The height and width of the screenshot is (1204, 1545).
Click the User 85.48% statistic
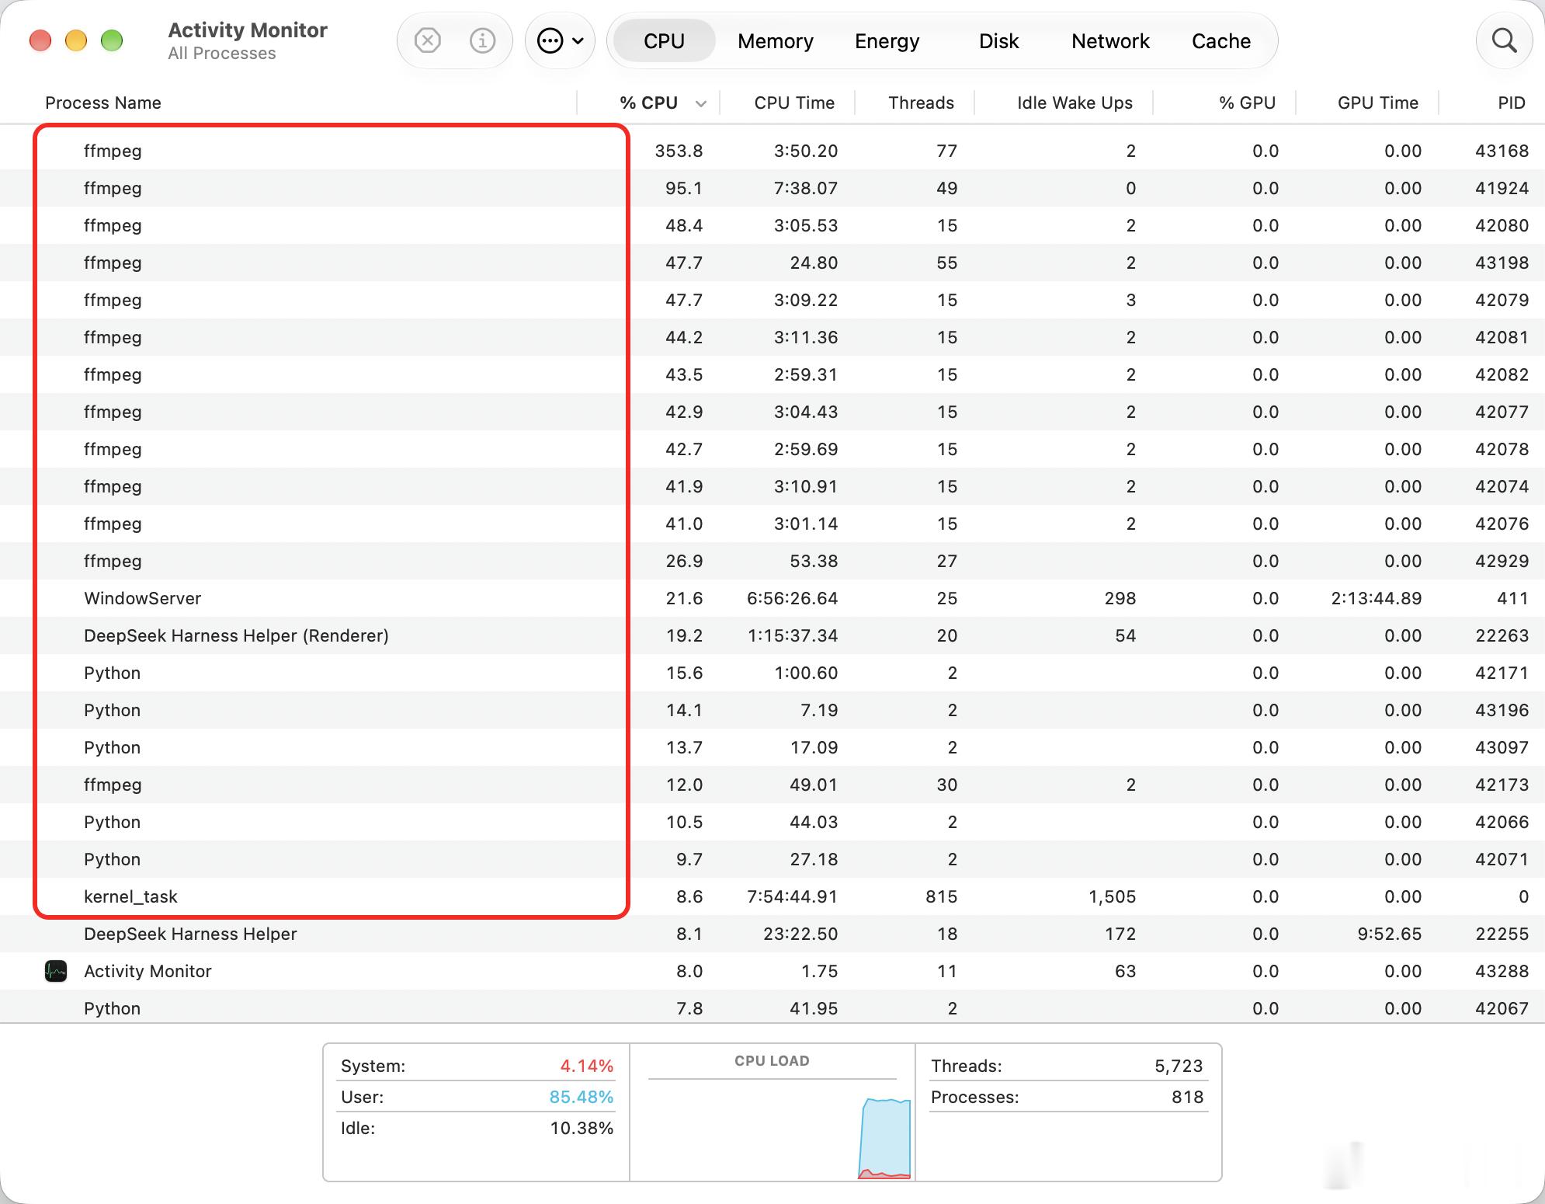tap(477, 1097)
